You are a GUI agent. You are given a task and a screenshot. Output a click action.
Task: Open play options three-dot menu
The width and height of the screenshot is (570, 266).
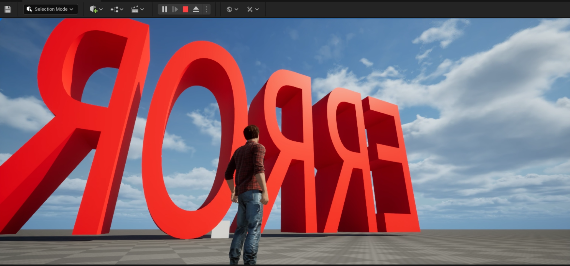(206, 9)
